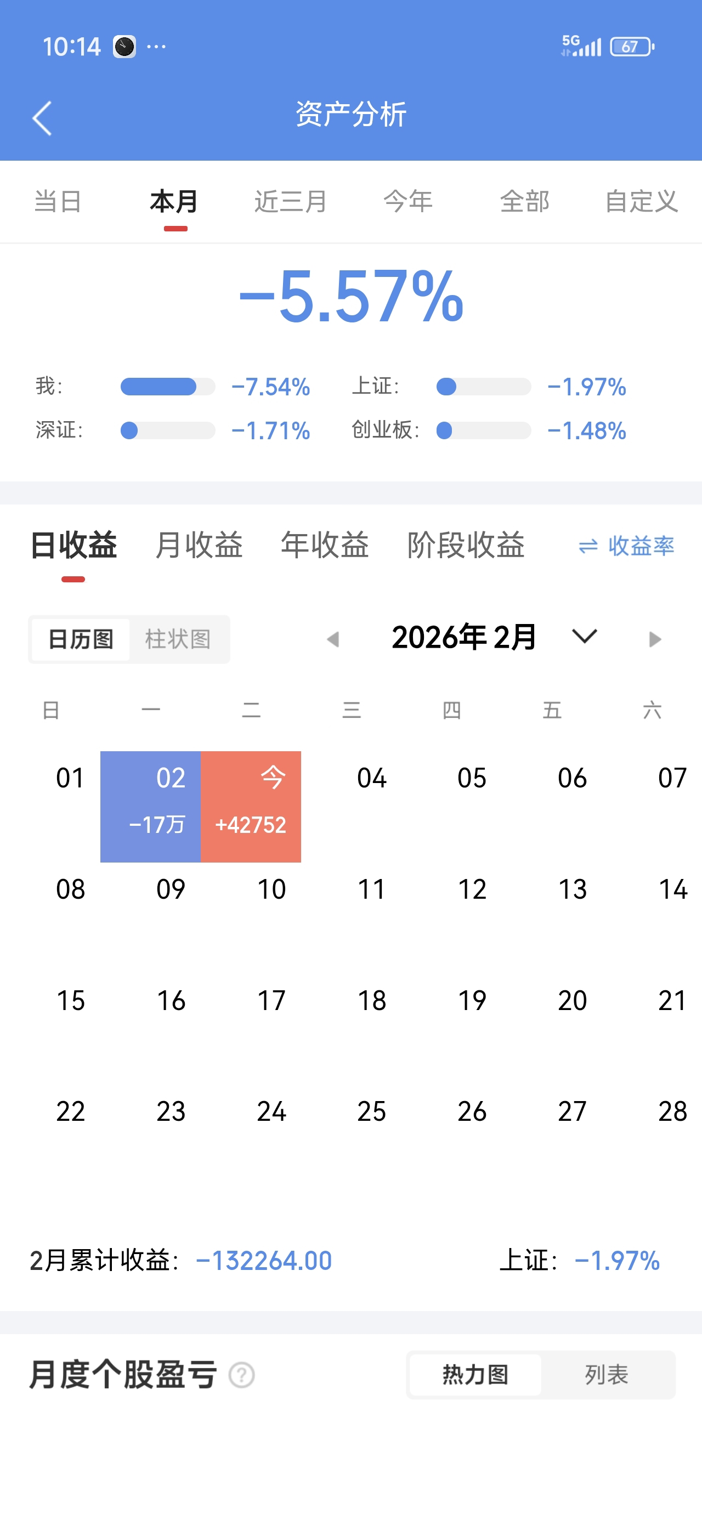Open the 月收益 tab

click(x=199, y=544)
